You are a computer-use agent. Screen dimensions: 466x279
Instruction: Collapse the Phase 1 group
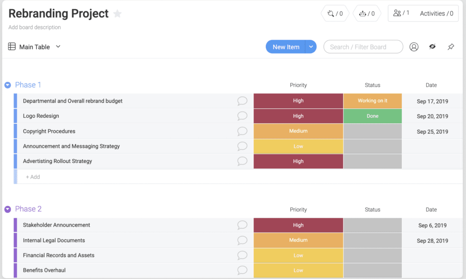click(7, 85)
